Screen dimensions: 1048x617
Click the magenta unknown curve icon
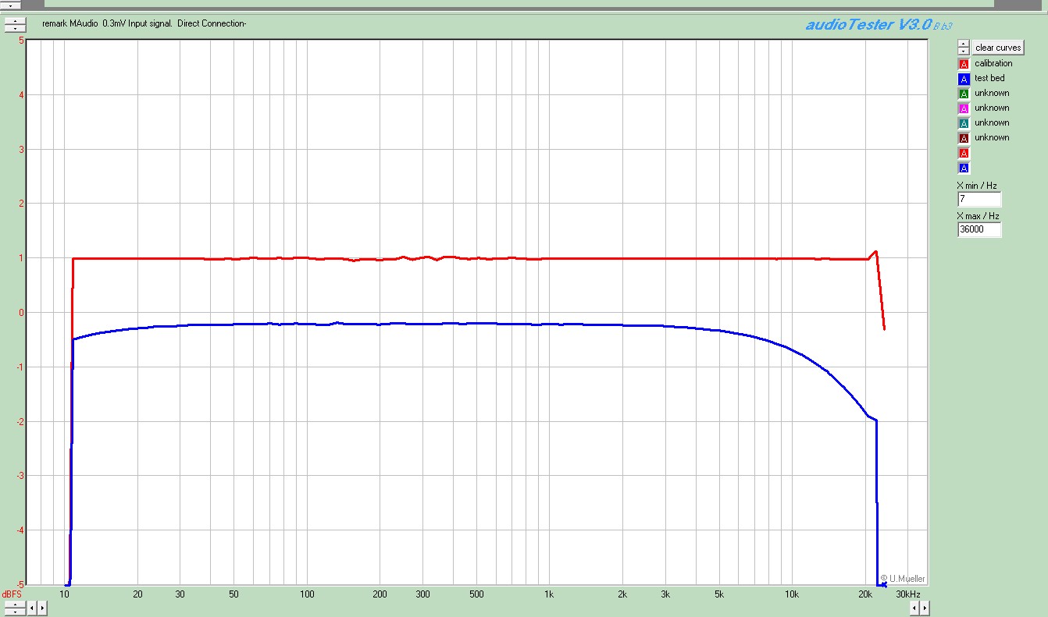(964, 108)
